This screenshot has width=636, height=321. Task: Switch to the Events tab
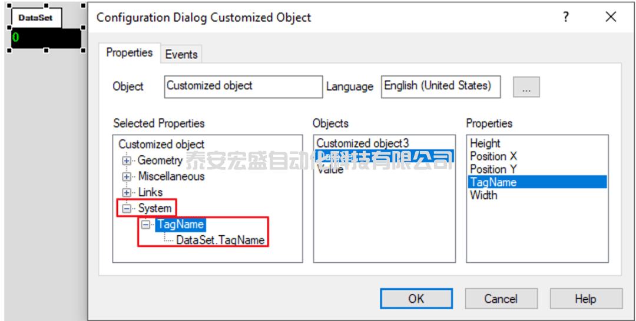(181, 55)
